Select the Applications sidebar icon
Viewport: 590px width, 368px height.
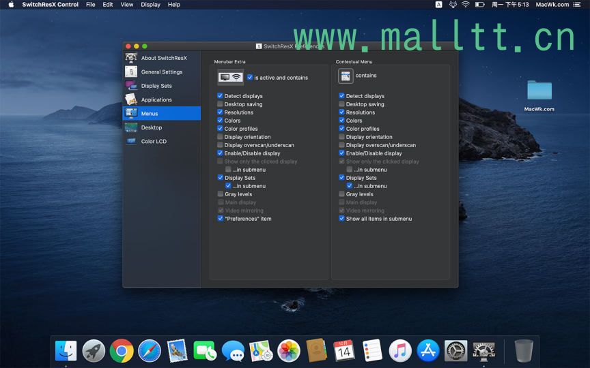coord(131,99)
